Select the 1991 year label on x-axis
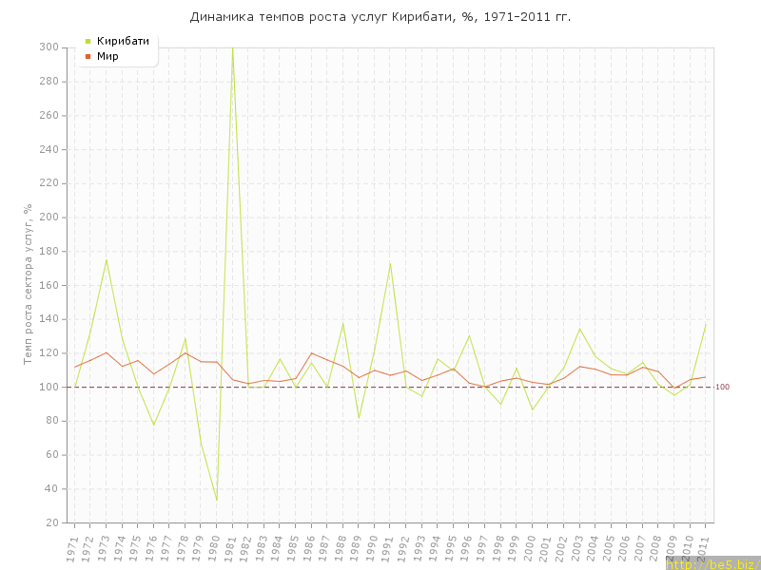This screenshot has width=761, height=570. [389, 547]
